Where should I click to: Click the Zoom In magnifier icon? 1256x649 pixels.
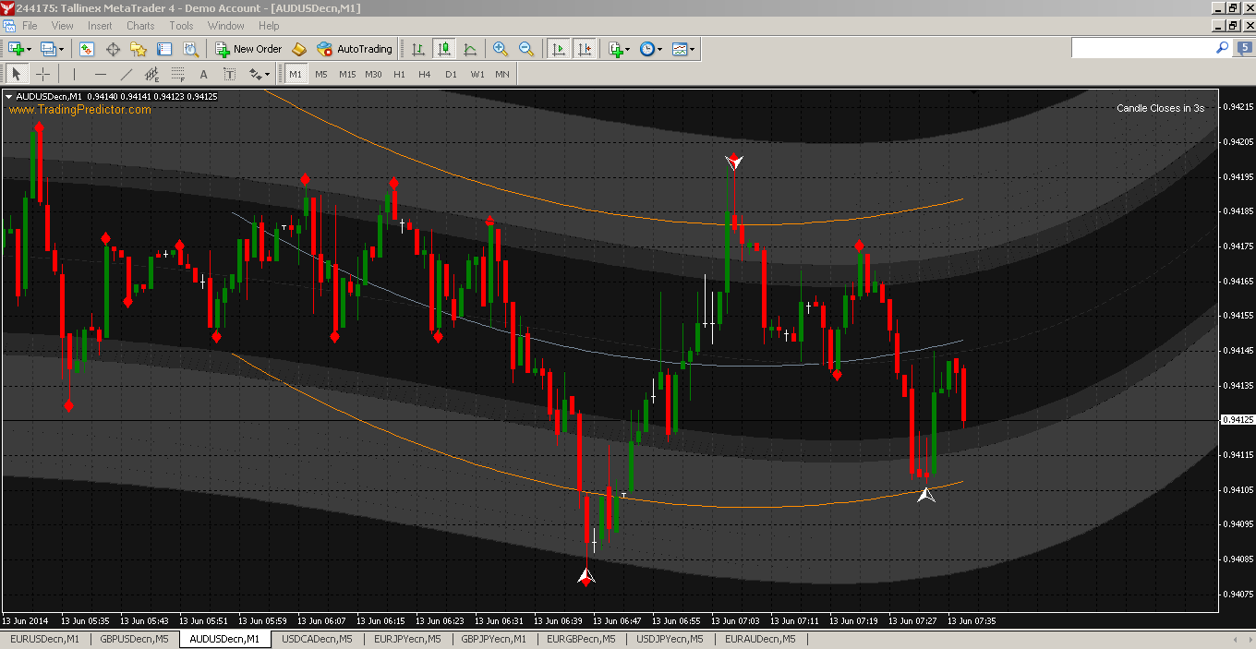[501, 49]
